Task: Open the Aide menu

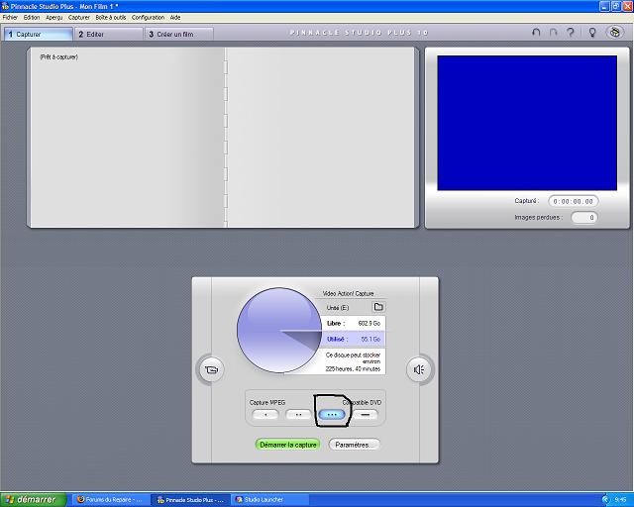Action: (175, 18)
